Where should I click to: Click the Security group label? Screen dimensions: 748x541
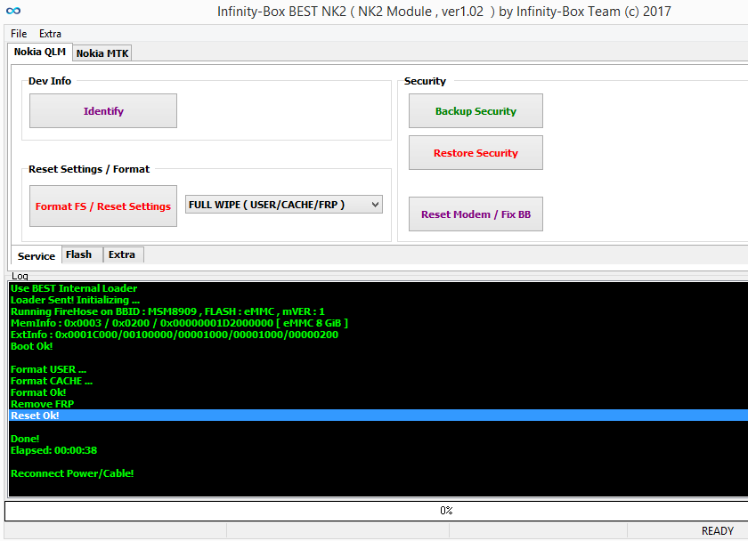[x=425, y=81]
